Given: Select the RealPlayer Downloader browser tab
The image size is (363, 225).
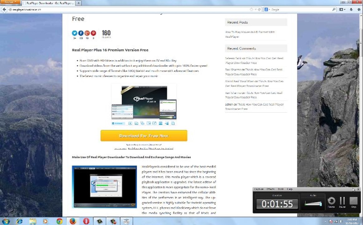Looking at the screenshot, I should [49, 3].
